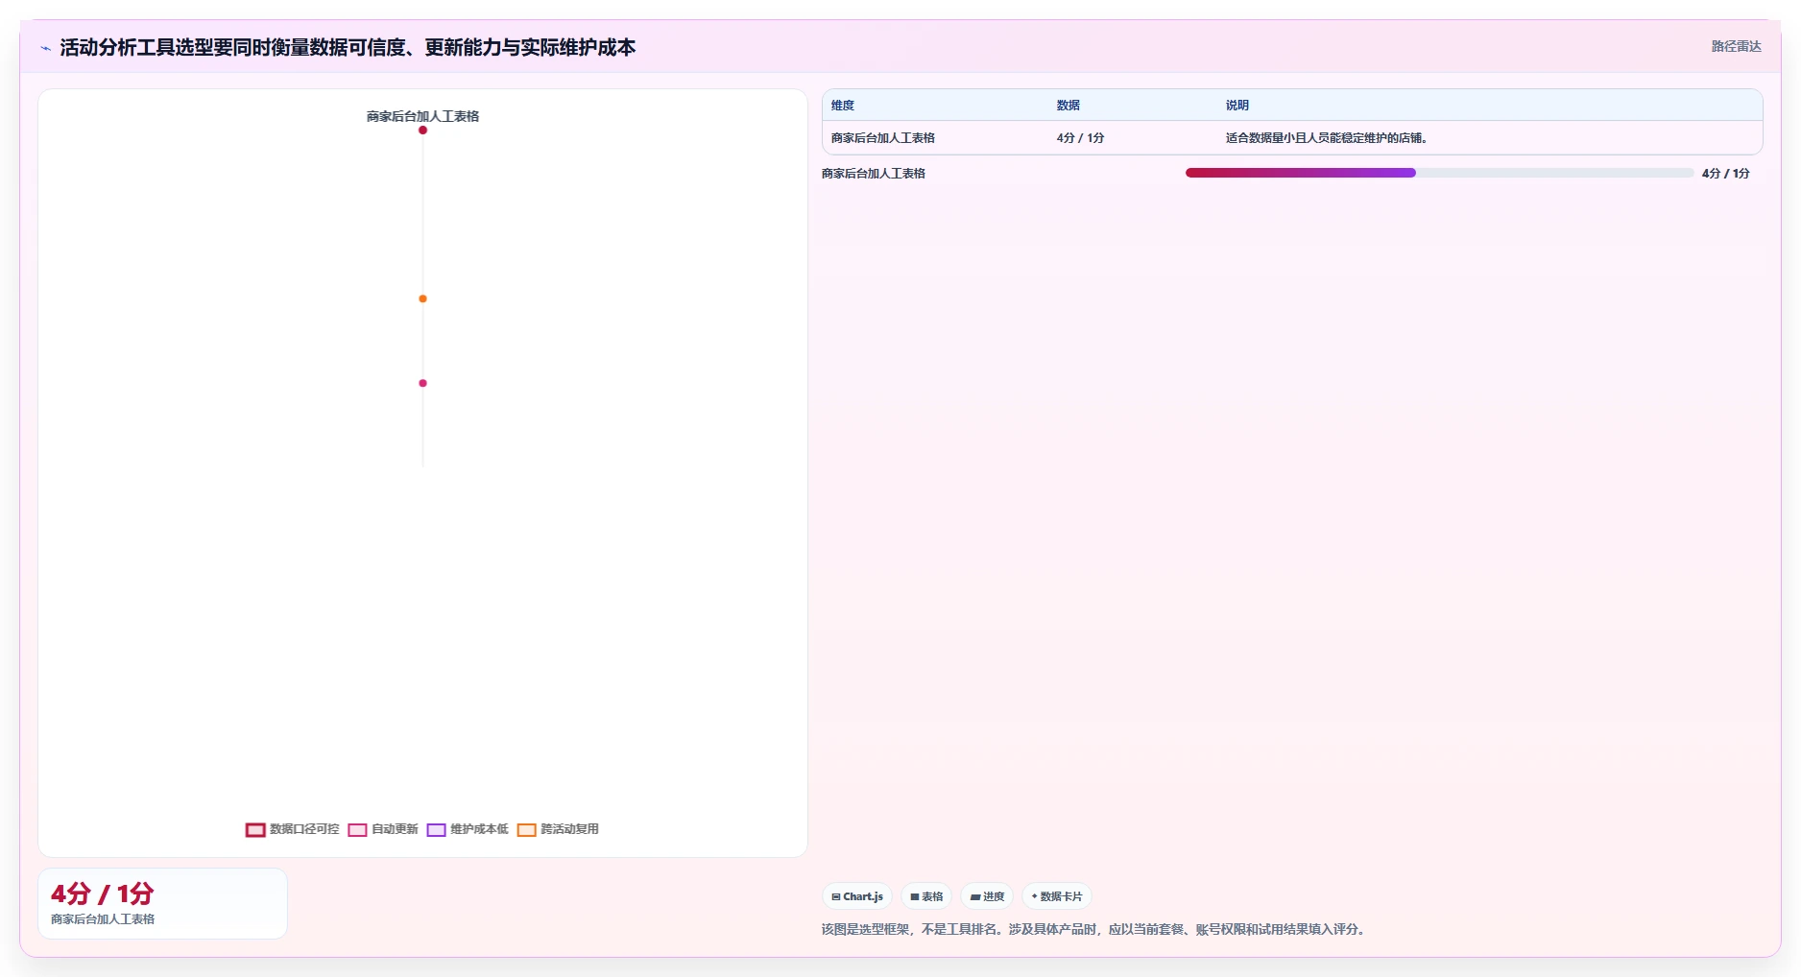The image size is (1801, 977).
Task: Toggle the 维护成本低 legend item
Action: (x=468, y=829)
